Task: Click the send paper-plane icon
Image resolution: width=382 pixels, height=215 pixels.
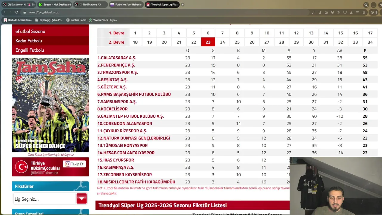Action: [339, 12]
